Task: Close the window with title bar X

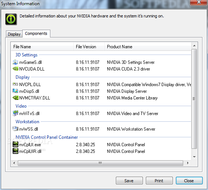Action: click(x=199, y=2)
